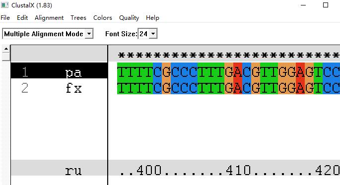Click the ClustalX app icon in title bar
340x185 pixels.
(x=4, y=5)
